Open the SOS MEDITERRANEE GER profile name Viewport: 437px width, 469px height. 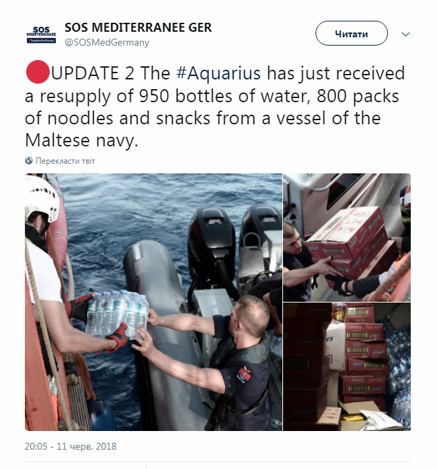pyautogui.click(x=138, y=28)
